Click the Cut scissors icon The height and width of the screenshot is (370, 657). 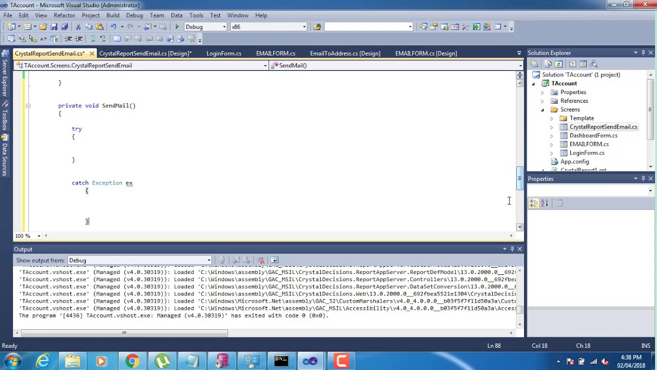coord(79,27)
